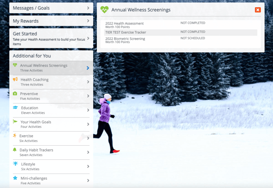Viewport: 273px width, 188px height.
Task: Select the Health Coaching menu item
Action: pos(51,82)
